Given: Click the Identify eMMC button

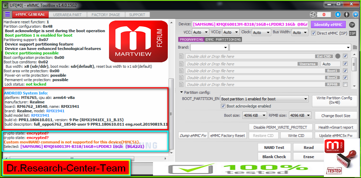Looking at the screenshot, I should [329, 25].
